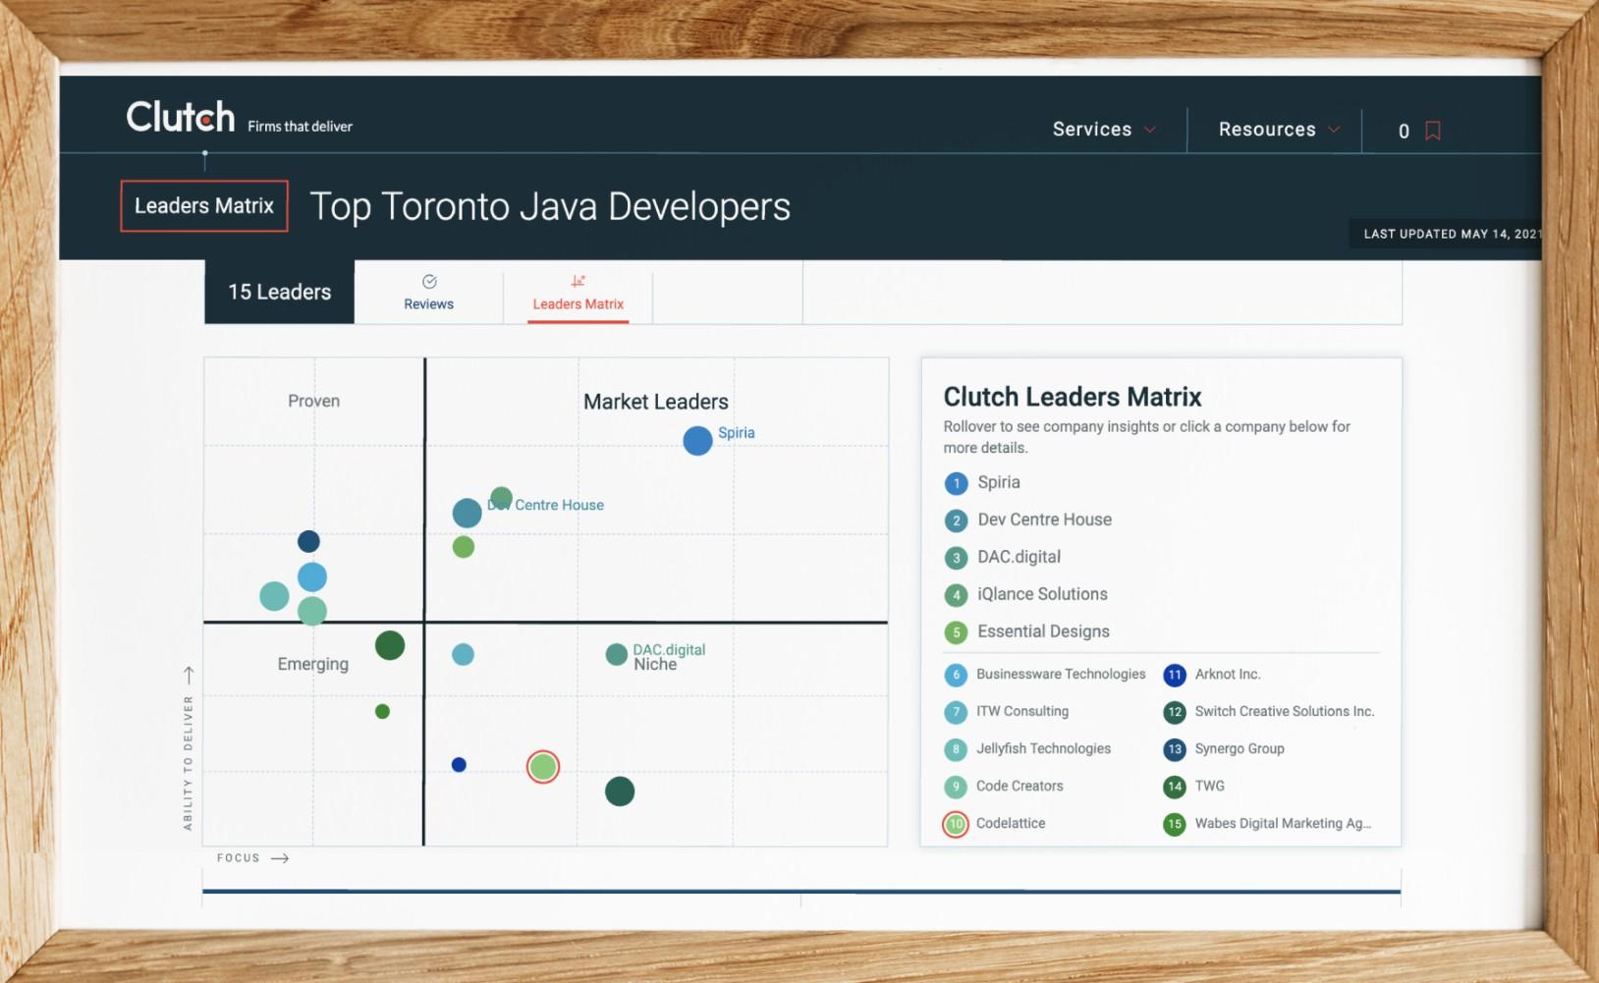
Task: Click the number 7 badge beside ITW Consulting
Action: (956, 713)
